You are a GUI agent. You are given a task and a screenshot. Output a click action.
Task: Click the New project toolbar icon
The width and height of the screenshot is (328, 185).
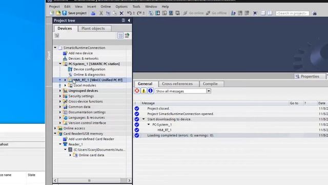52,13
